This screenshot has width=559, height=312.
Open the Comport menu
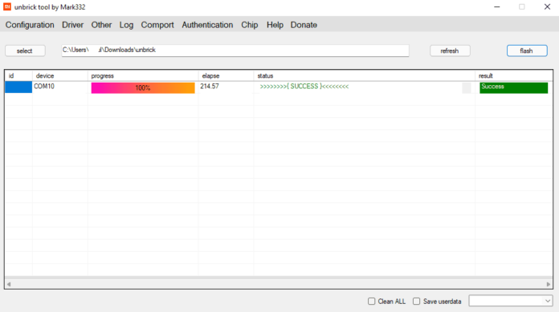[157, 25]
